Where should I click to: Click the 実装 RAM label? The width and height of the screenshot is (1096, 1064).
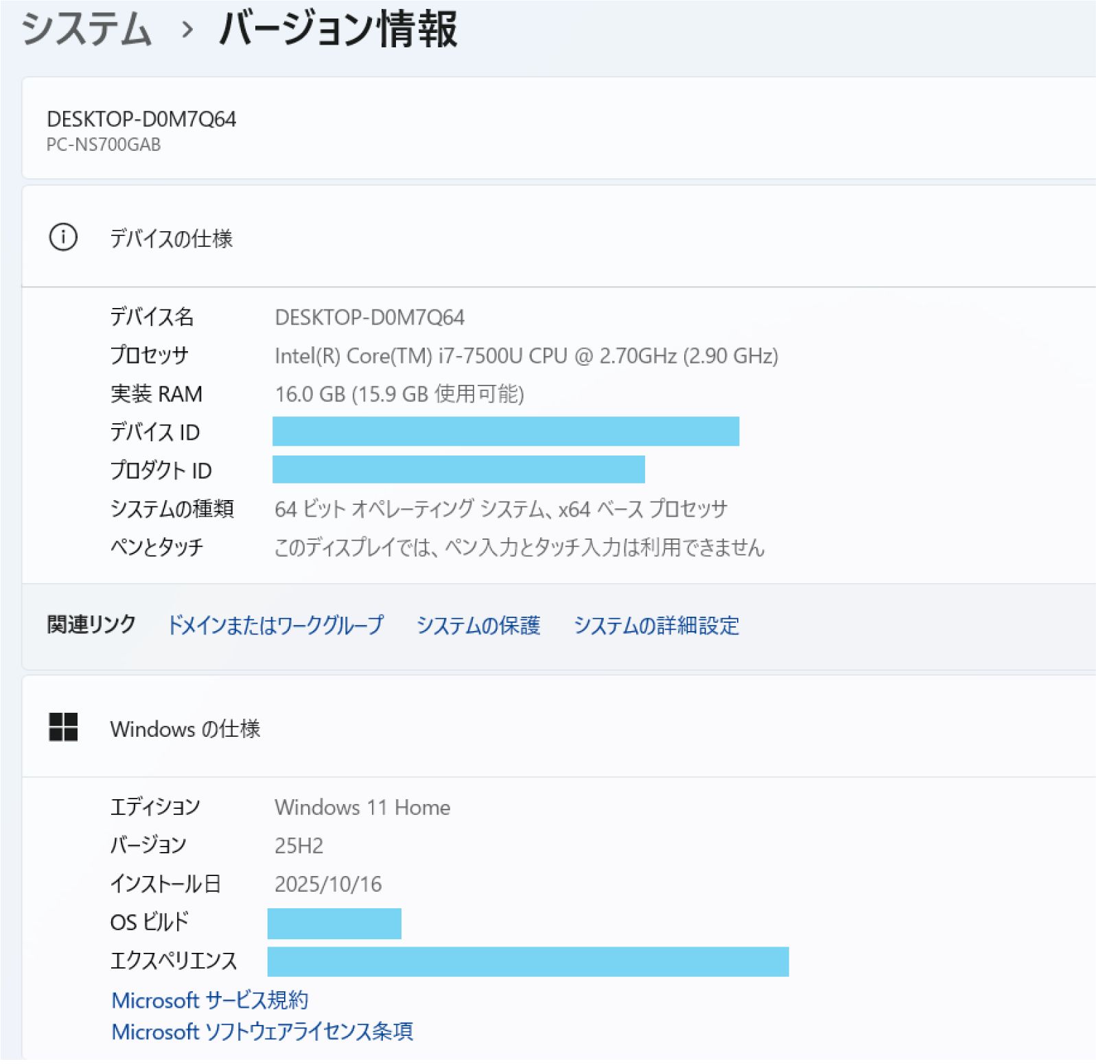tap(156, 394)
